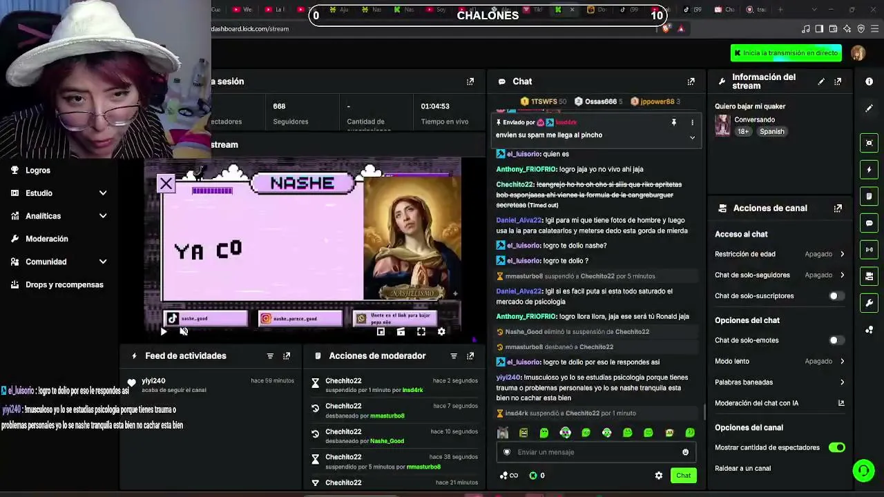The image size is (884, 497).
Task: Edit stream info with the panel's pencil icon
Action: tap(821, 81)
